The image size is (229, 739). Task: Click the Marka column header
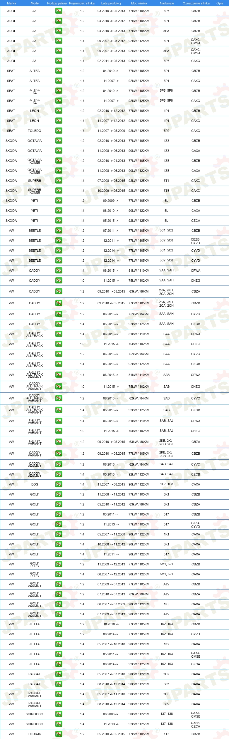(11, 3)
